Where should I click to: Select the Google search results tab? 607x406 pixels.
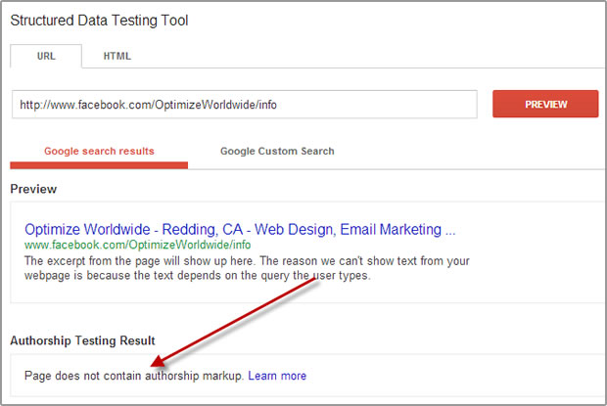coord(99,152)
